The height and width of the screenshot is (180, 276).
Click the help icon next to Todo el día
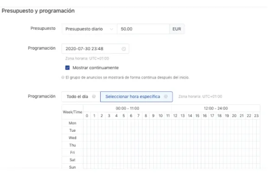[x=94, y=96]
